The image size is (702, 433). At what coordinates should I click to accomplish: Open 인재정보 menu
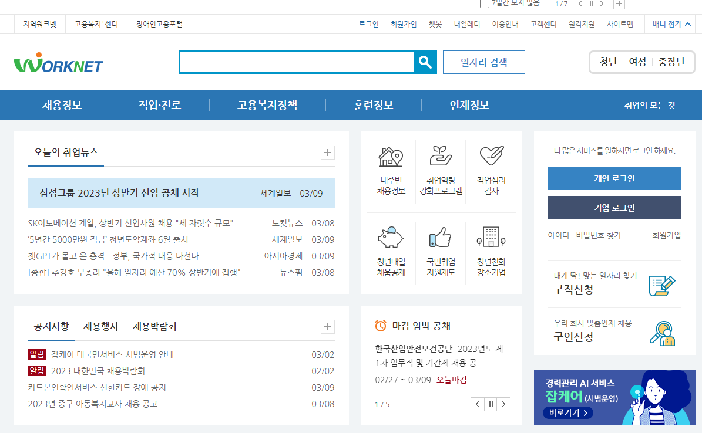pyautogui.click(x=469, y=105)
